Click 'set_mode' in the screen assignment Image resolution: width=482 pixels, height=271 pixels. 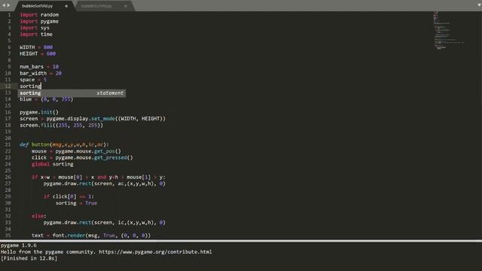pyautogui.click(x=103, y=119)
